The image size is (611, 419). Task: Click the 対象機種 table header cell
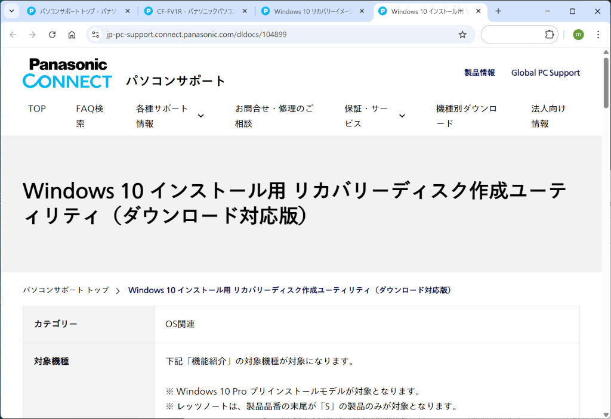pyautogui.click(x=89, y=381)
